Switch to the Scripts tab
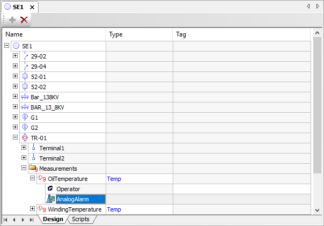This screenshot has width=324, height=226. point(81,220)
